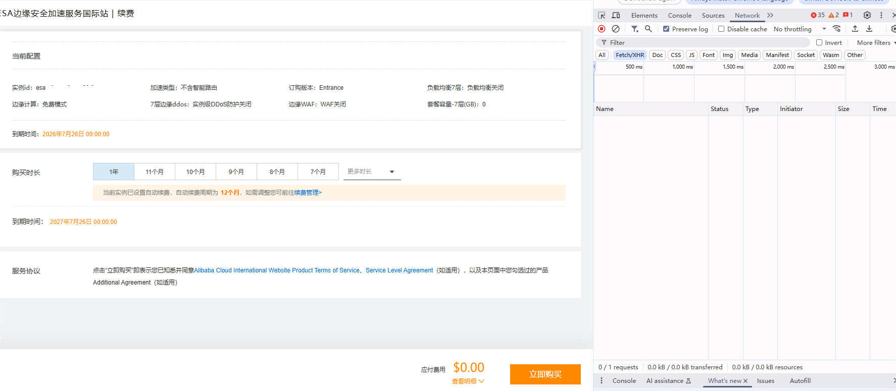This screenshot has height=391, width=896.
Task: Check the Invert filter checkbox
Action: coord(819,42)
